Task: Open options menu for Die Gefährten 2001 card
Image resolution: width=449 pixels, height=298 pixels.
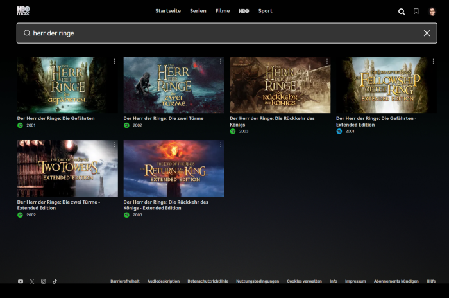Action: (114, 61)
